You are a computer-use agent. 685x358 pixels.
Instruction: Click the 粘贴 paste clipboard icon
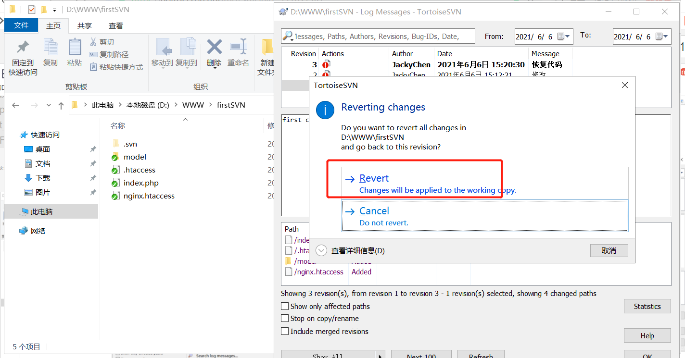click(75, 47)
